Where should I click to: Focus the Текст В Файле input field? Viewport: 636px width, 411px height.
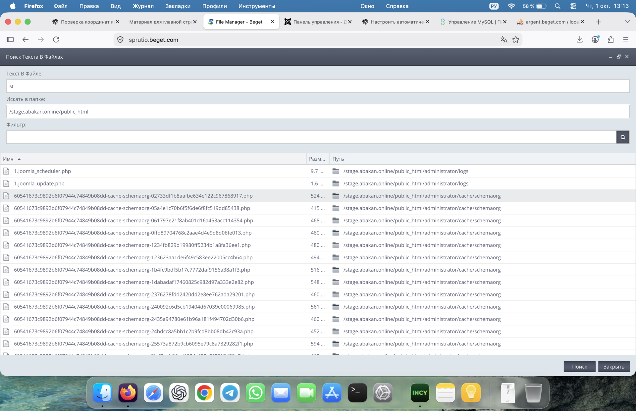[318, 86]
